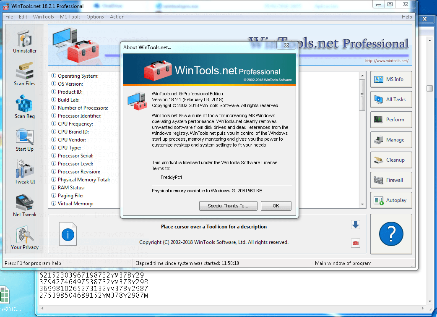Select the CPU Type row
The image size is (437, 317).
tap(66, 148)
